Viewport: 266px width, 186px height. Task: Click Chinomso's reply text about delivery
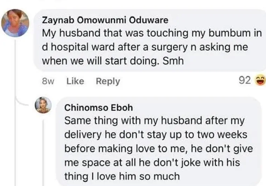[x=157, y=148]
